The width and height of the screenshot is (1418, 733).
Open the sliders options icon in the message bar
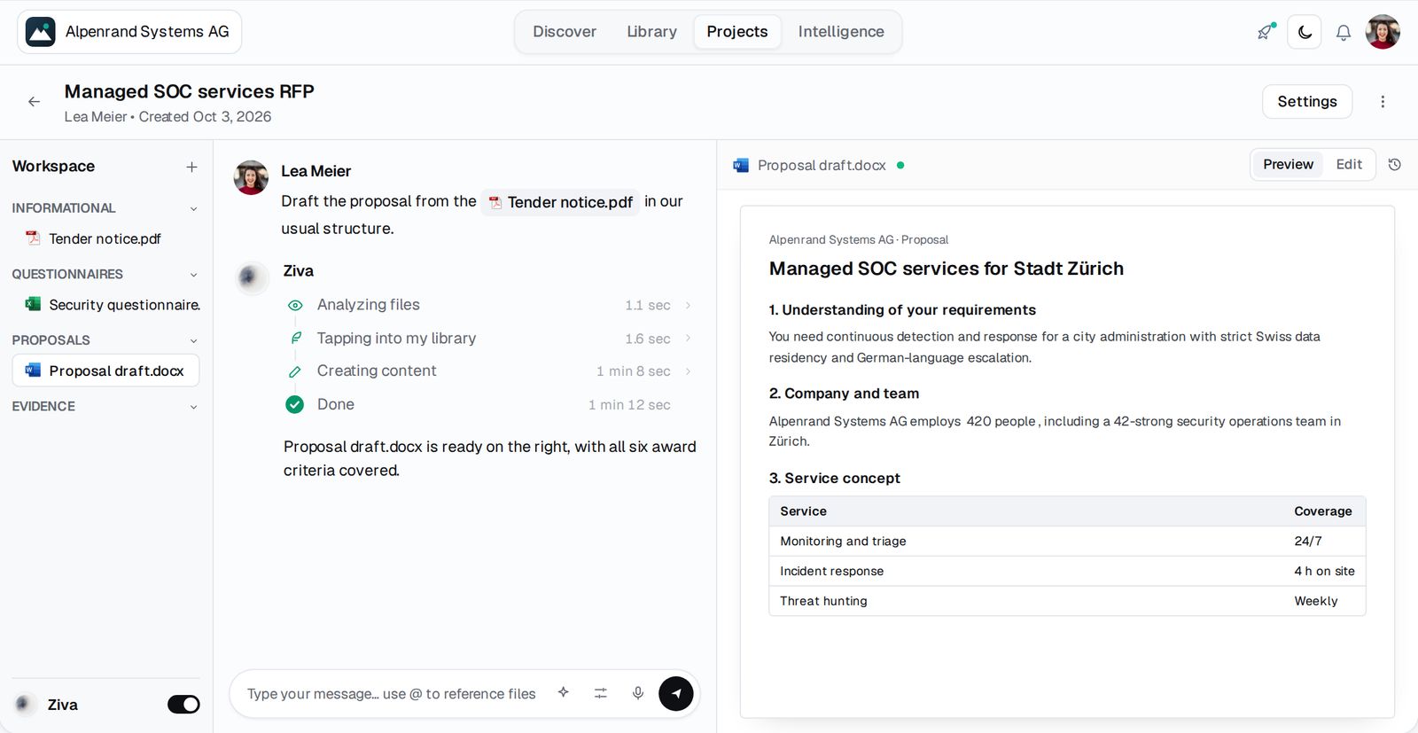pyautogui.click(x=601, y=694)
